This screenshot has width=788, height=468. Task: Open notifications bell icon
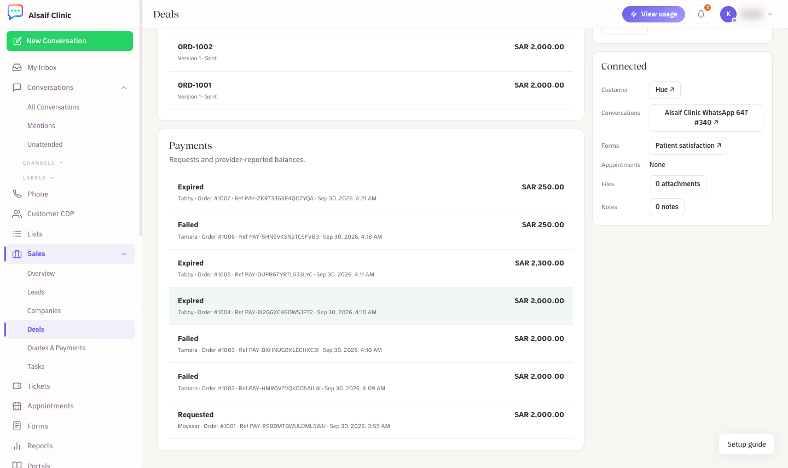(701, 14)
